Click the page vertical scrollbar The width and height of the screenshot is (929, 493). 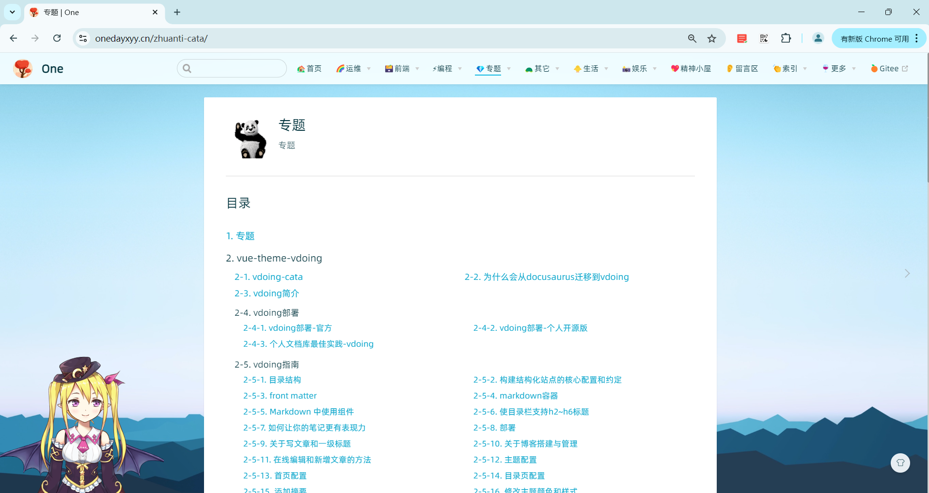(x=927, y=118)
